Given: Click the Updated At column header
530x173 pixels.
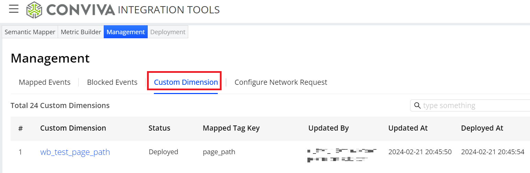Looking at the screenshot, I should coord(408,128).
